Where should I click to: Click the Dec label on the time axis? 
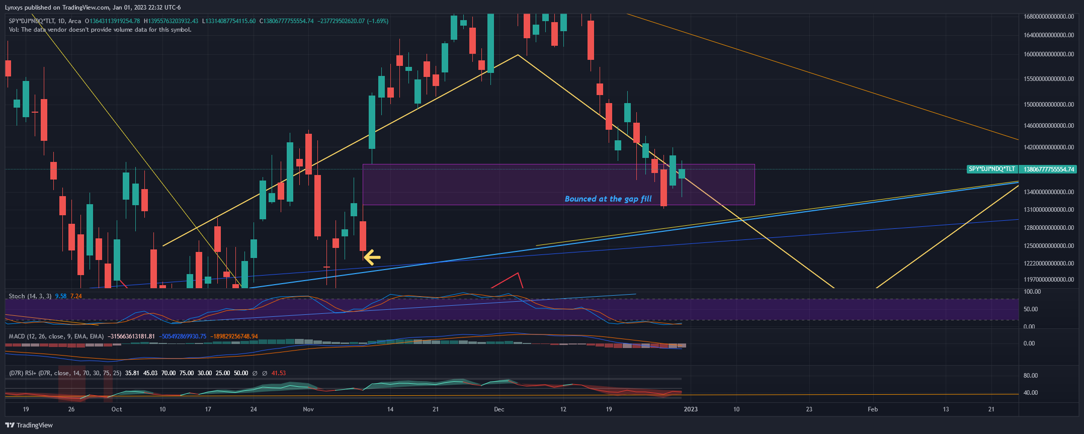[499, 409]
